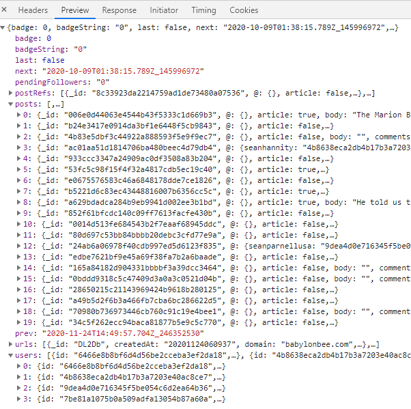Screen dimensions: 411x409
Task: Click the pendingFollowers: "0" property
Action: click(62, 82)
